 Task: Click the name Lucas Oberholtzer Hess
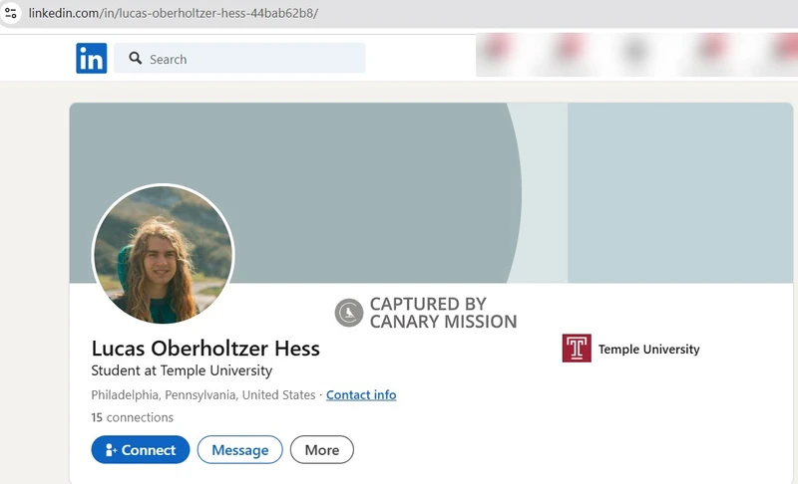pyautogui.click(x=205, y=349)
